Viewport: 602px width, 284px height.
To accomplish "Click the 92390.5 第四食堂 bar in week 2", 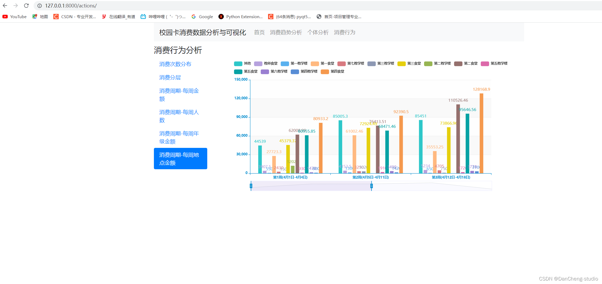I will tap(401, 144).
